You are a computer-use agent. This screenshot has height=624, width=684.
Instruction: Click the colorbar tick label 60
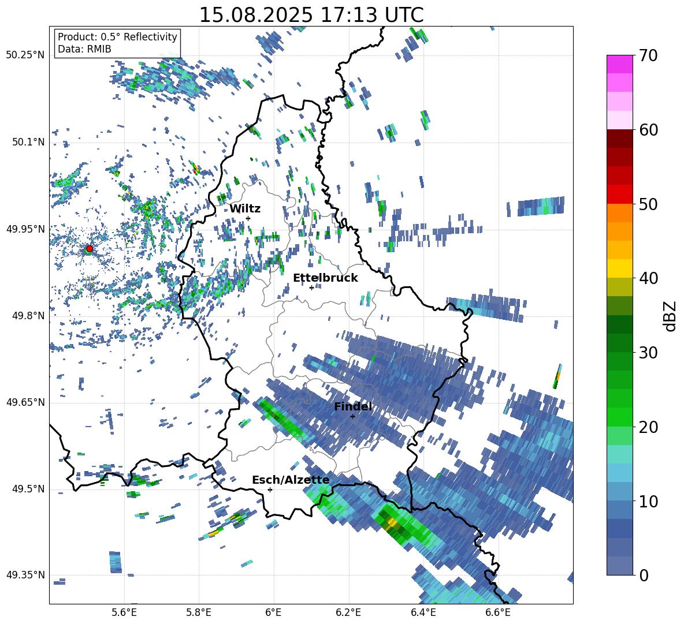pyautogui.click(x=649, y=130)
